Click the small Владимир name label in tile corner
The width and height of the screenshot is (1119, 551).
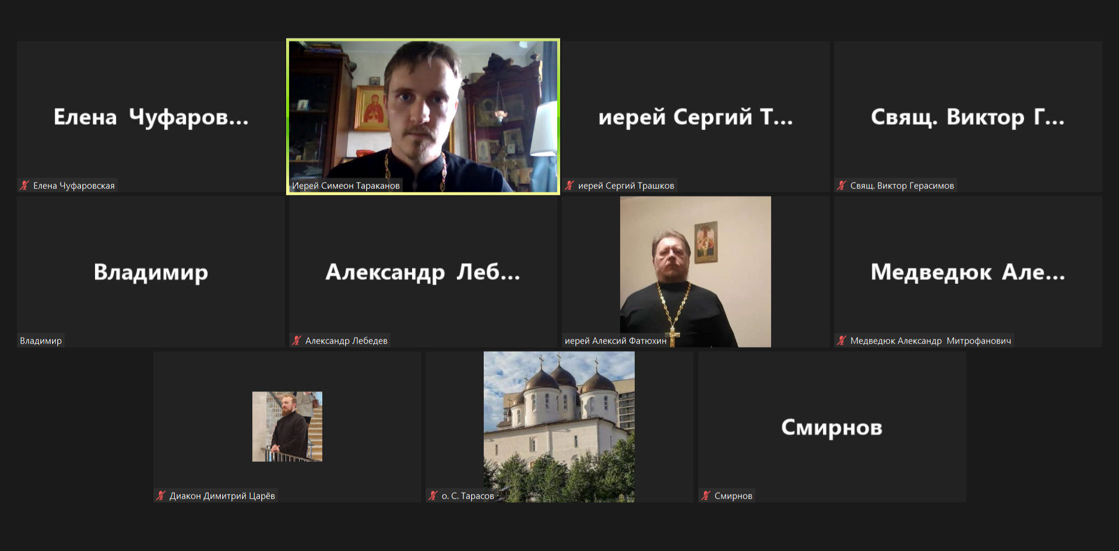41,341
